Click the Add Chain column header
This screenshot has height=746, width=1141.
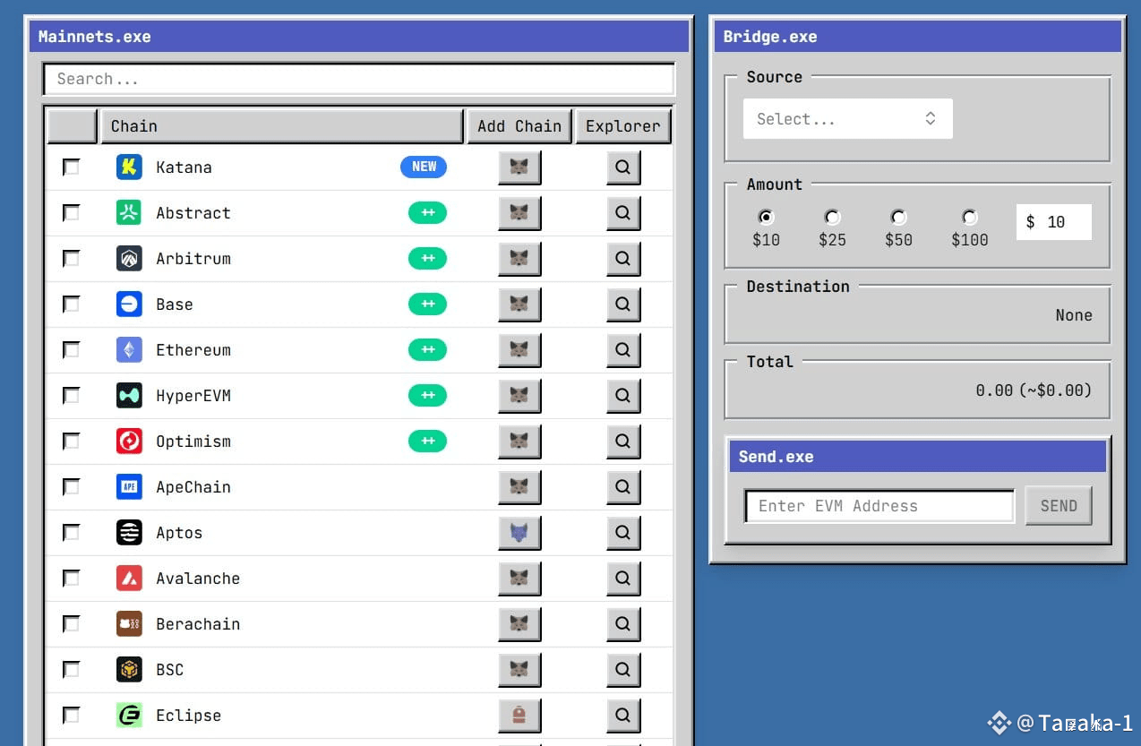[519, 126]
